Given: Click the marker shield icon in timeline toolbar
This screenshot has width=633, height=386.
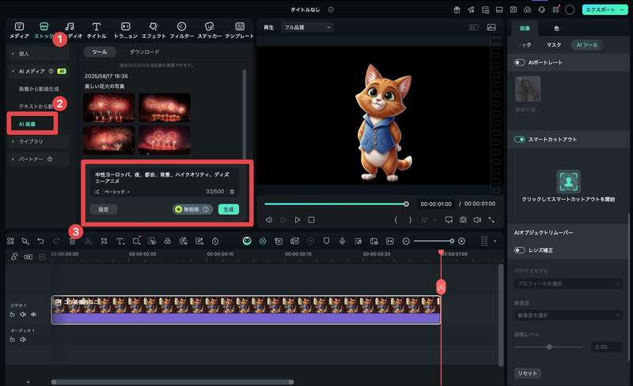Looking at the screenshot, I should point(326,241).
